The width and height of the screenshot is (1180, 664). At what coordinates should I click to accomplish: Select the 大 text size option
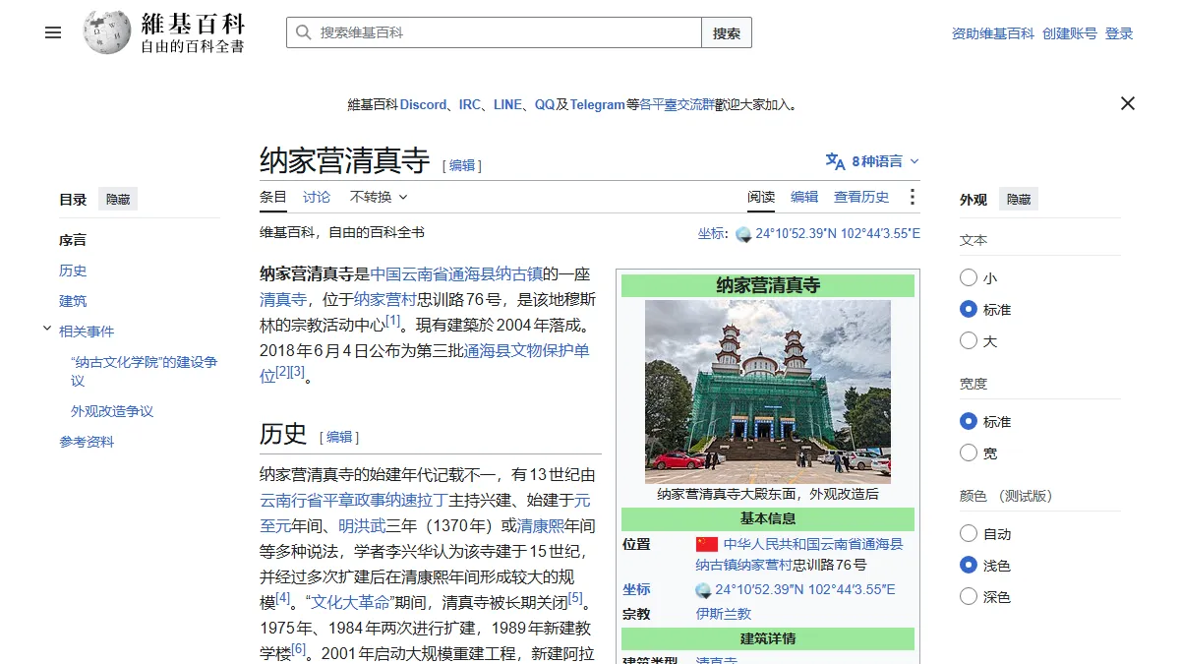(969, 340)
